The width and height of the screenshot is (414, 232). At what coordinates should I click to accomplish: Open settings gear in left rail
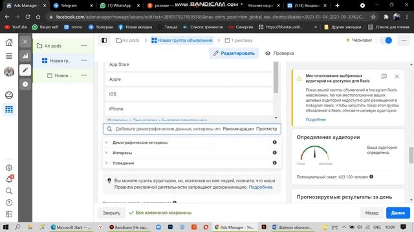point(9,168)
